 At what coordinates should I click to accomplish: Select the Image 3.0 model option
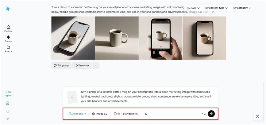[x=100, y=114]
